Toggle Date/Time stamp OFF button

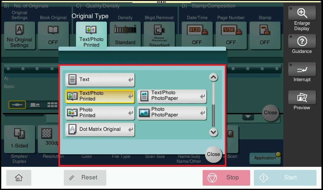click(x=197, y=35)
